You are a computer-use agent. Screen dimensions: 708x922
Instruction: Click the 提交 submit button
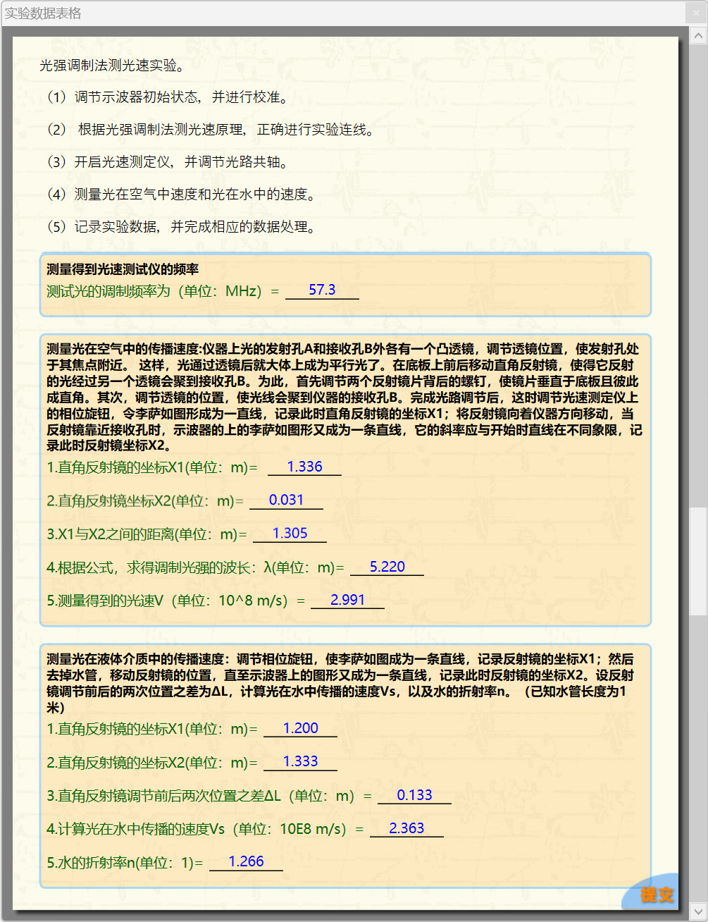656,895
